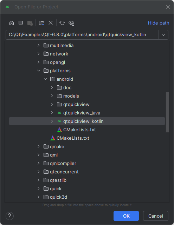Viewport: 174px width, 225px height.
Task: Click the Delete X toolbar icon
Action: click(51, 23)
